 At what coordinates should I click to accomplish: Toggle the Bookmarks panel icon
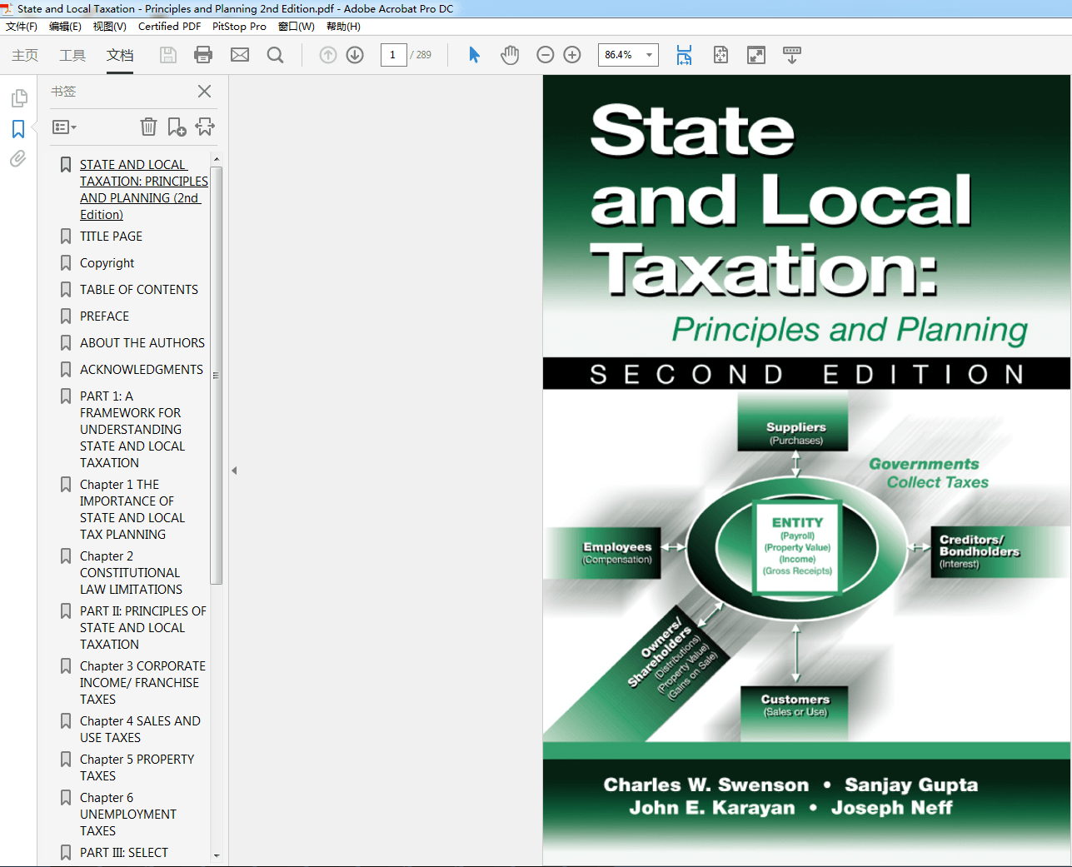tap(18, 129)
